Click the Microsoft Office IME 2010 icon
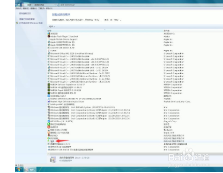223x173 pixels. pyautogui.click(x=49, y=54)
